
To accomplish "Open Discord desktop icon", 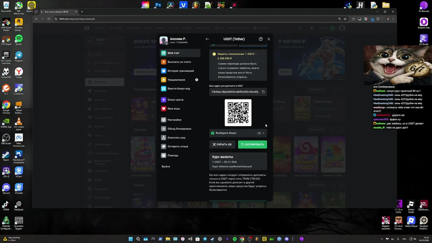I will point(6,189).
